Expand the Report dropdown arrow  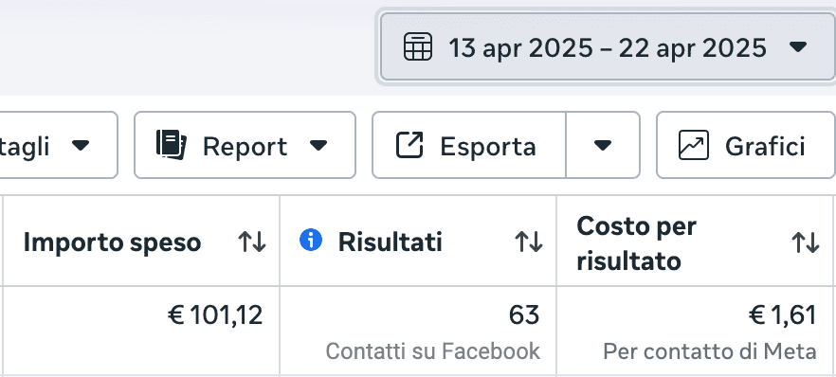click(318, 145)
